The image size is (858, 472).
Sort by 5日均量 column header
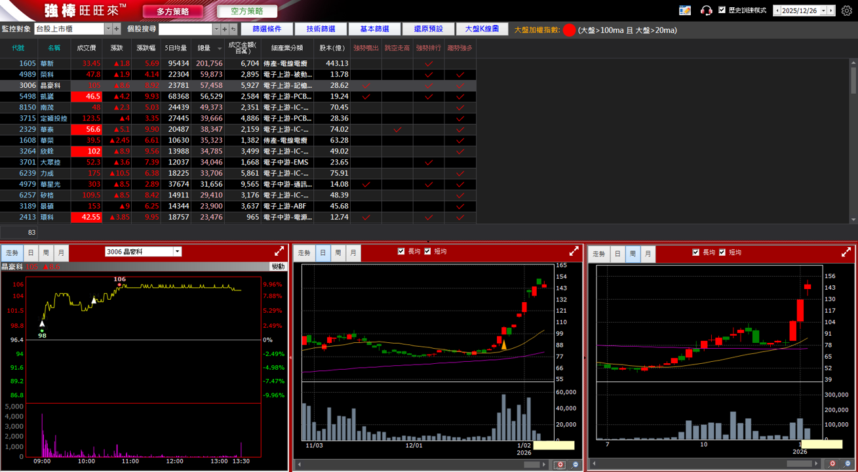pyautogui.click(x=176, y=48)
